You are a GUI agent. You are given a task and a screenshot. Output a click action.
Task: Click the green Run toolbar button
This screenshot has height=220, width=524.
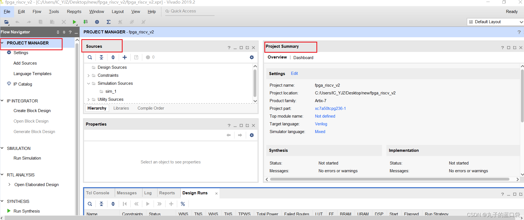tap(74, 22)
